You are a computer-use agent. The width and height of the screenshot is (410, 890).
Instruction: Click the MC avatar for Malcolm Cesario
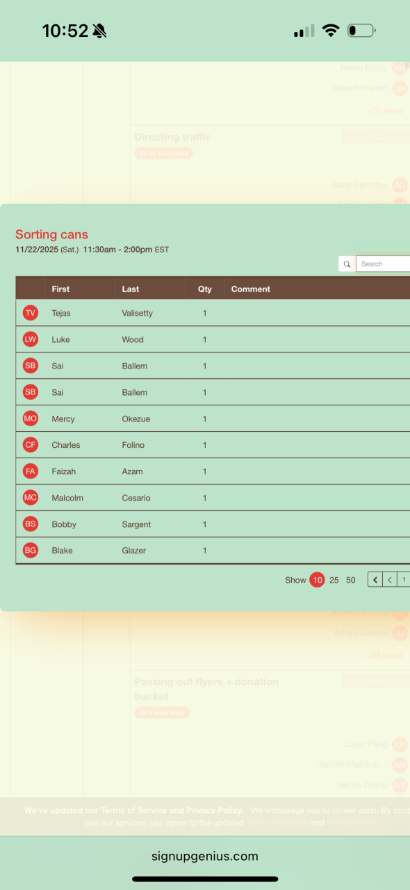point(31,498)
